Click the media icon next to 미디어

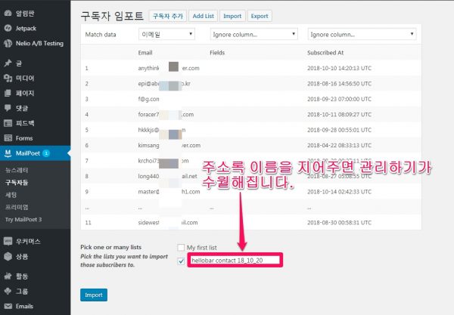pyautogui.click(x=8, y=78)
